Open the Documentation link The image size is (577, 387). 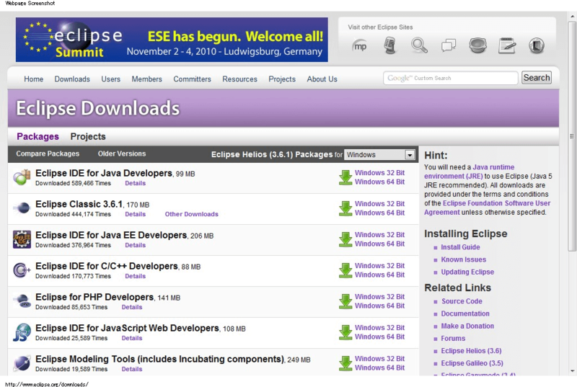465,313
